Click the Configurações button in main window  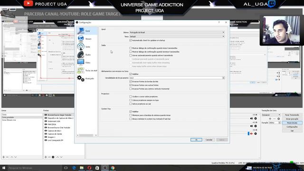[x=292, y=127]
